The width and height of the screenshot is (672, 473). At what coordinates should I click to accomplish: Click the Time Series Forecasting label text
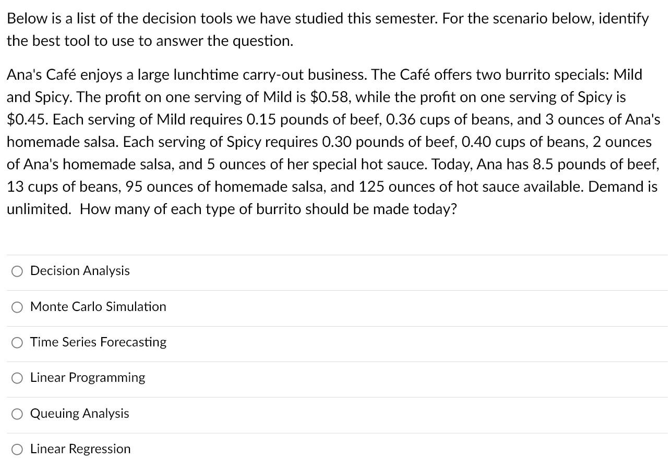[x=98, y=343]
